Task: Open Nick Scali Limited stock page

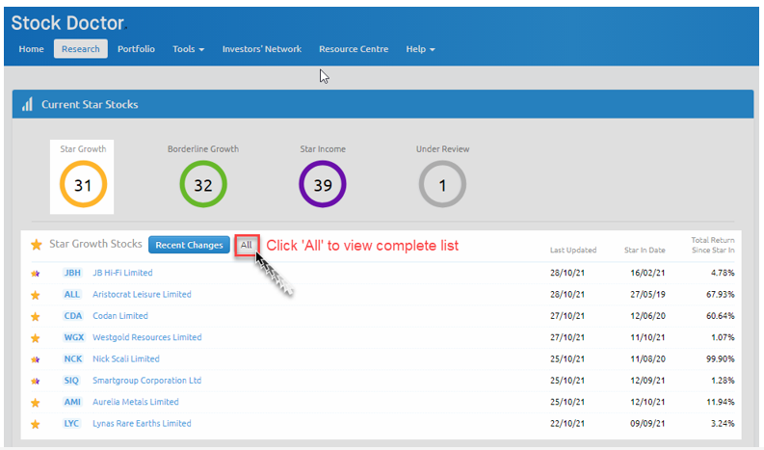Action: 125,358
